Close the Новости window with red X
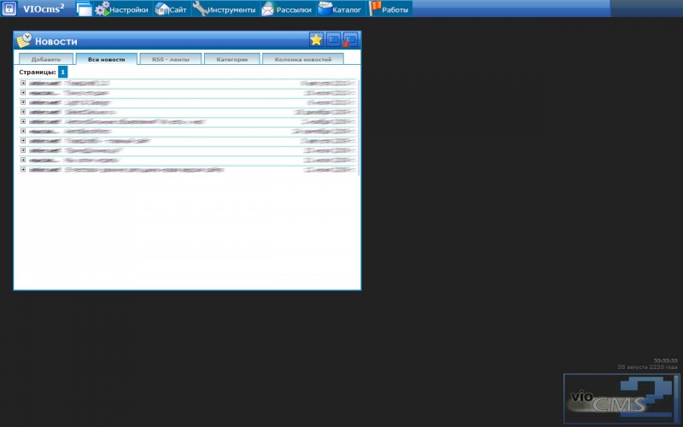This screenshot has width=683, height=427. 350,39
